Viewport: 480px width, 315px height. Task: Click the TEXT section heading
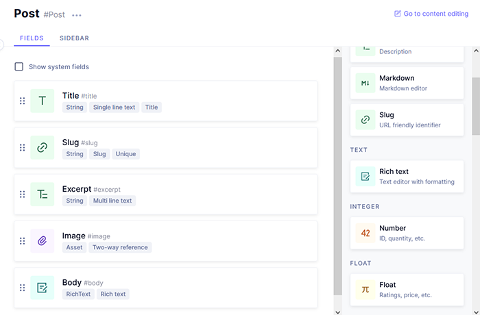(x=359, y=150)
